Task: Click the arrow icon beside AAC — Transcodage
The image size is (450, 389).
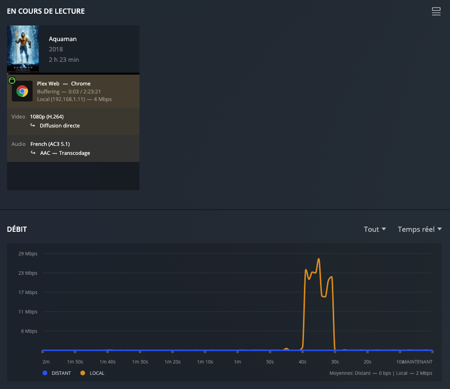Action: (x=33, y=153)
